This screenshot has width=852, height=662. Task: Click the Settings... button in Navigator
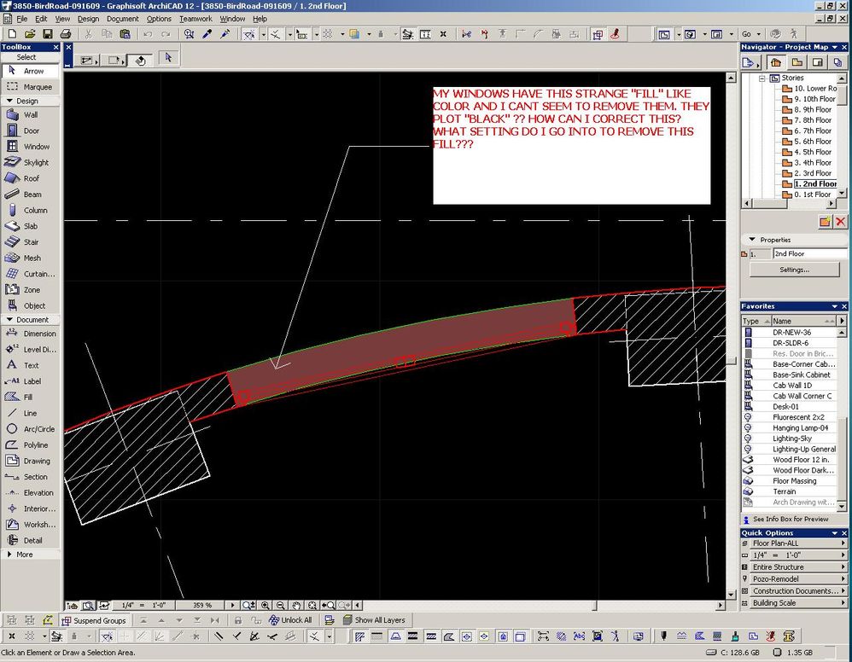pyautogui.click(x=794, y=270)
